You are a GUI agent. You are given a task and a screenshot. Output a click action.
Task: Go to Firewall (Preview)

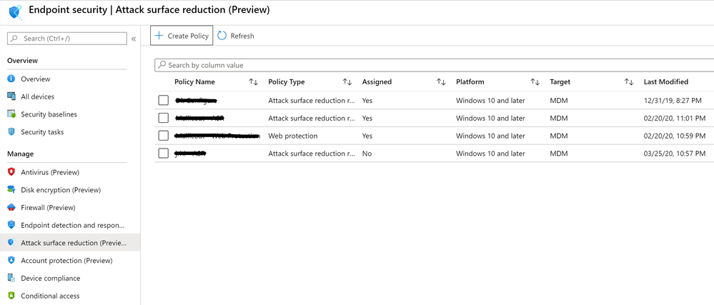point(48,208)
